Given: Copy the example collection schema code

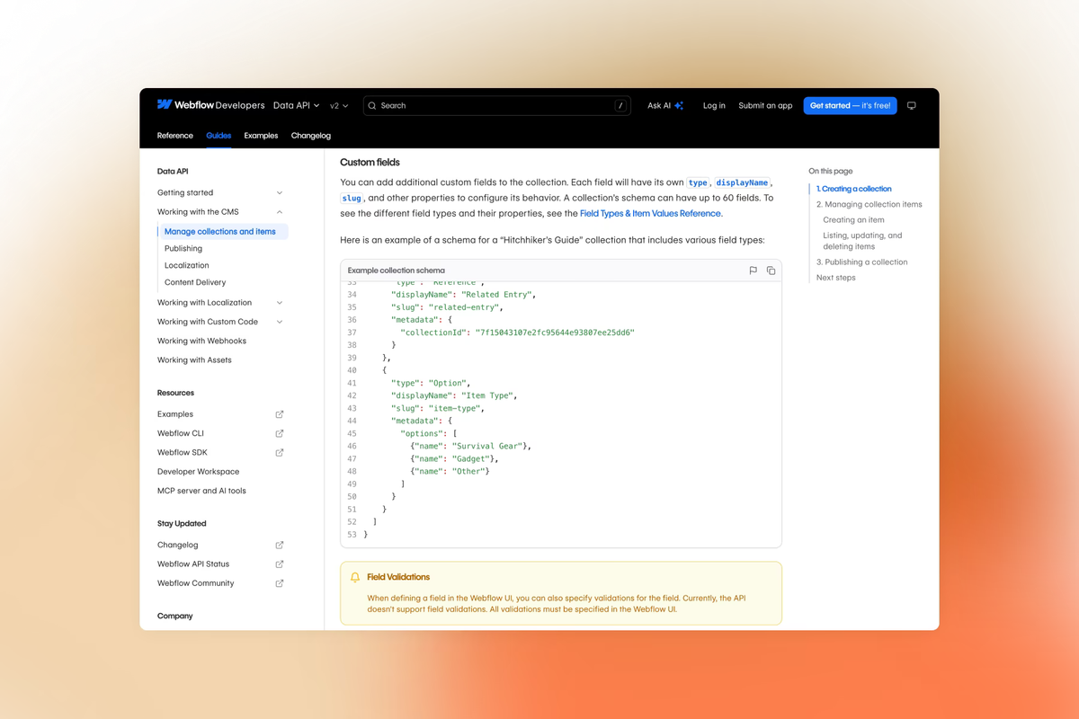Looking at the screenshot, I should pos(771,271).
